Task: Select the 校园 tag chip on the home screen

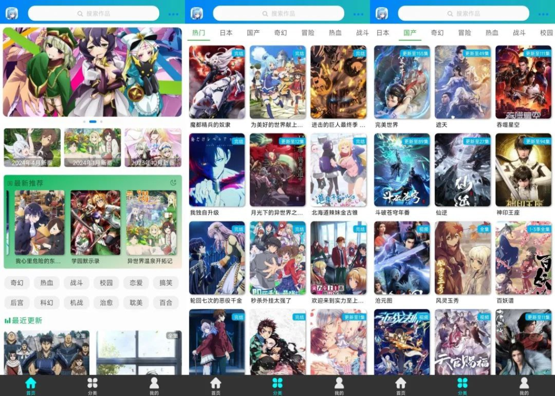Action: point(106,283)
